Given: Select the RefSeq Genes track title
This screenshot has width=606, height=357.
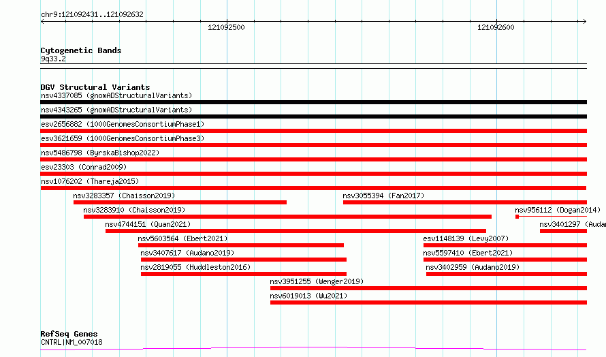Looking at the screenshot, I should coord(69,334).
